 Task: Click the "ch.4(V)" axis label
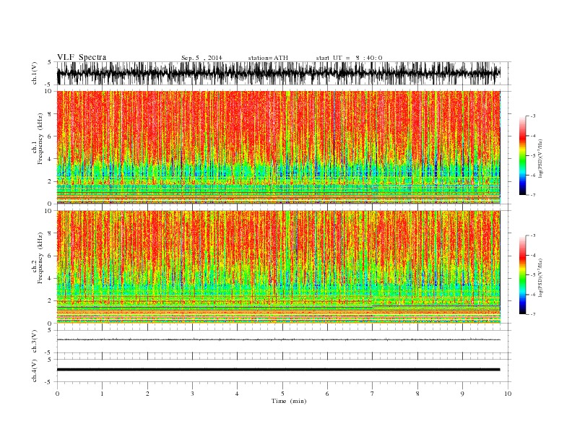coord(35,370)
